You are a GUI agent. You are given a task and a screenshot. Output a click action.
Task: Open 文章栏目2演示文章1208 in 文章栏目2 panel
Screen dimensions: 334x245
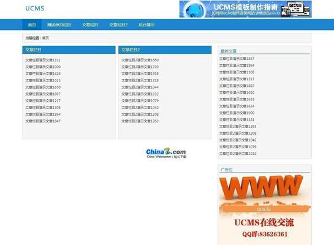(140, 115)
